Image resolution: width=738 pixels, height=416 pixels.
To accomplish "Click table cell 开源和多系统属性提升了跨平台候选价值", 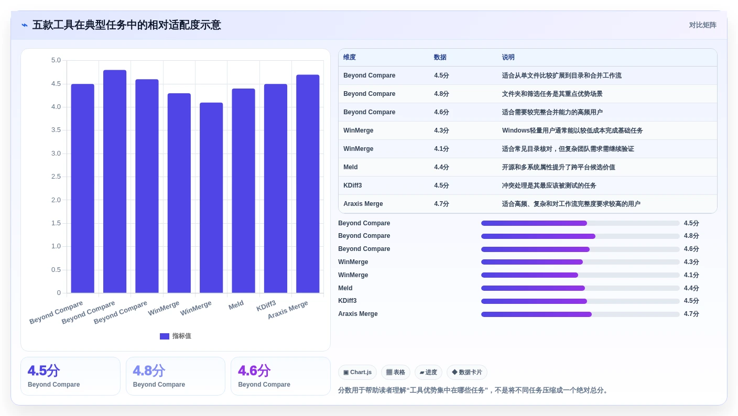I will coord(559,167).
